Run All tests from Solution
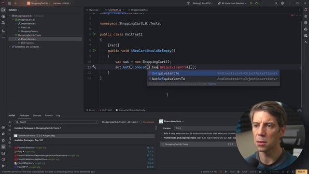Viewport: 309px width, 174px height. 251,3
